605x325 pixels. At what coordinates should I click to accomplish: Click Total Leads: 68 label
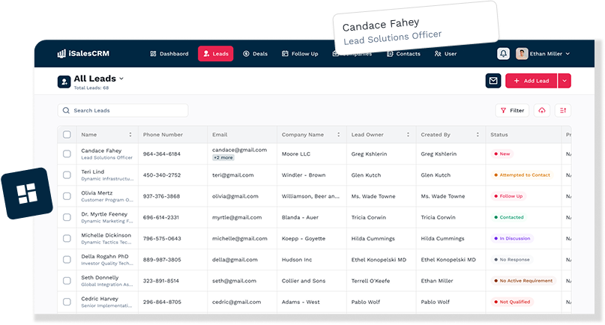coord(91,88)
